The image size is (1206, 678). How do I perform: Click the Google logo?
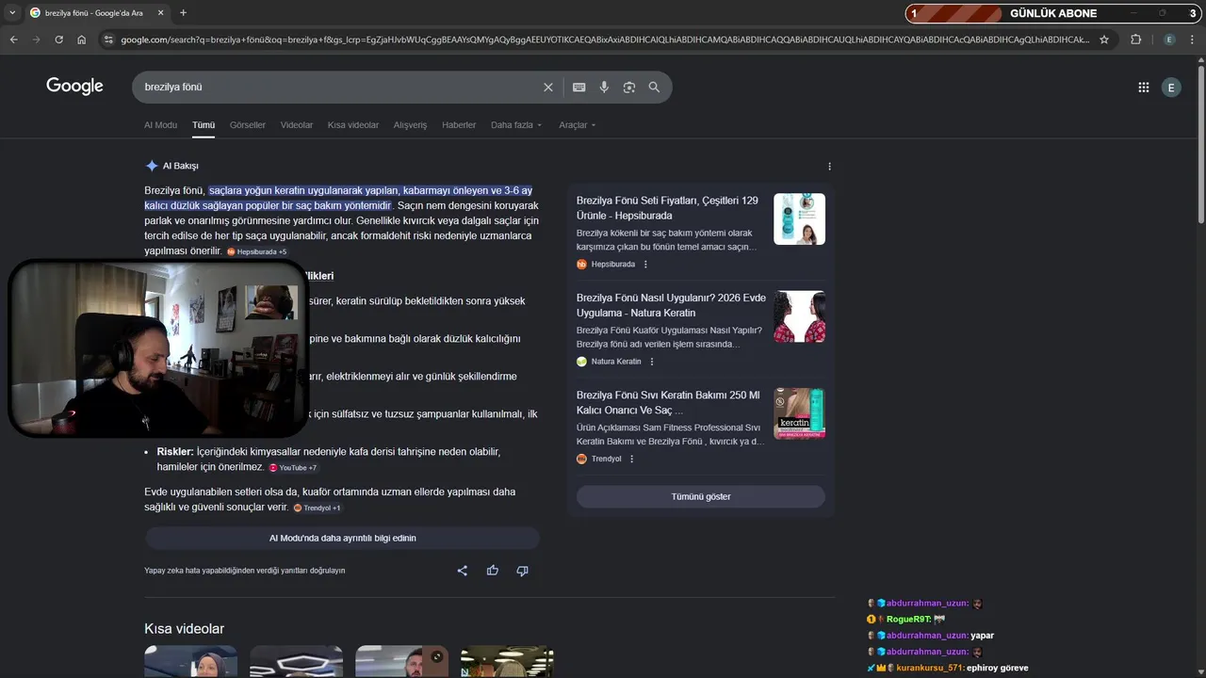(74, 86)
